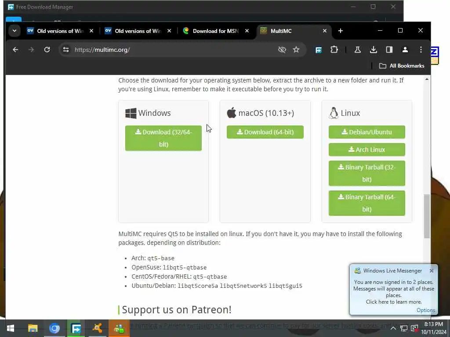Expand the tab search dropdown
Screen dimensions: 450x337
(x=15, y=31)
